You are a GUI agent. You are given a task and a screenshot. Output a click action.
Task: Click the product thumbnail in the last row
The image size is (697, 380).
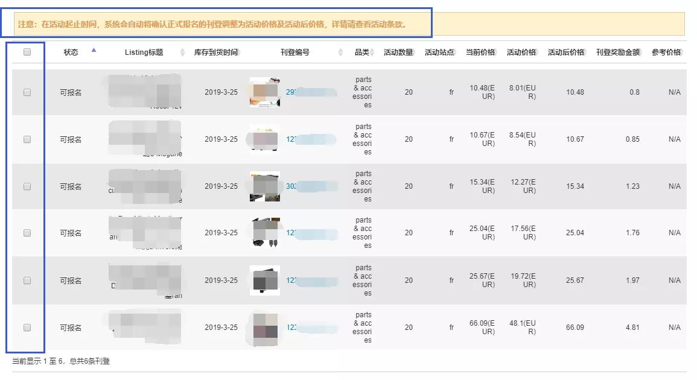pyautogui.click(x=266, y=327)
